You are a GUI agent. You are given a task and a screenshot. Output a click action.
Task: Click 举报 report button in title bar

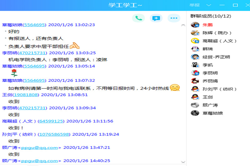pyautogui.click(x=194, y=5)
